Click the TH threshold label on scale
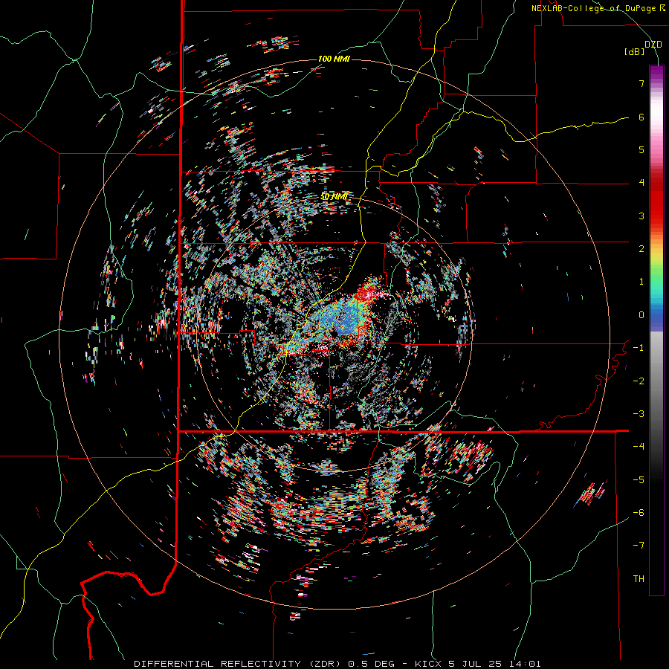This screenshot has width=669, height=669. (x=639, y=579)
